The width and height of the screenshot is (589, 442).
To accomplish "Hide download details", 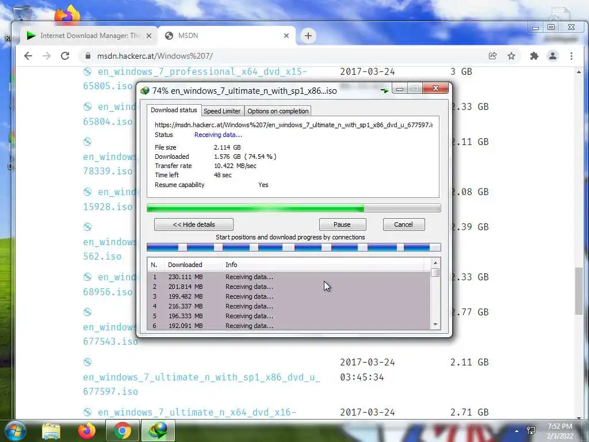I will [194, 224].
